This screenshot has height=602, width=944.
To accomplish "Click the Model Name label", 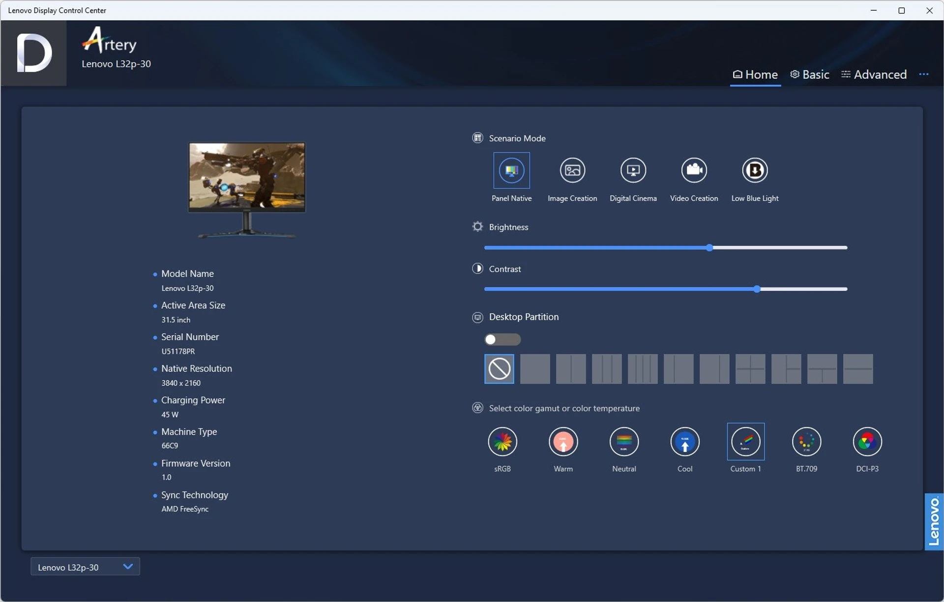I will tap(187, 274).
